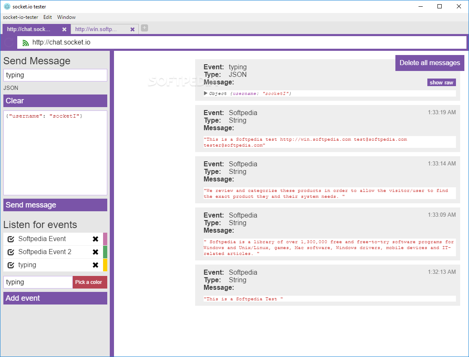The height and width of the screenshot is (357, 469).
Task: Switch to the http://win.softp... tab
Action: point(105,29)
